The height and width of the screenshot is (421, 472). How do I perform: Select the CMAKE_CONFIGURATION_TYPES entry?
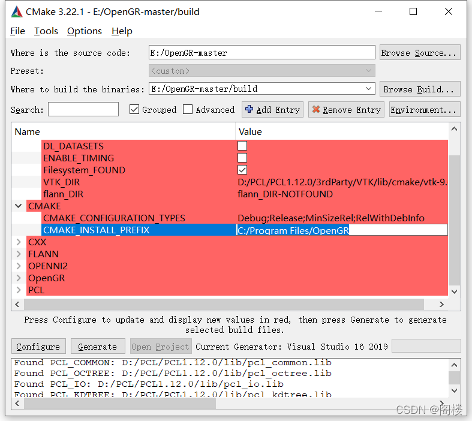point(114,218)
